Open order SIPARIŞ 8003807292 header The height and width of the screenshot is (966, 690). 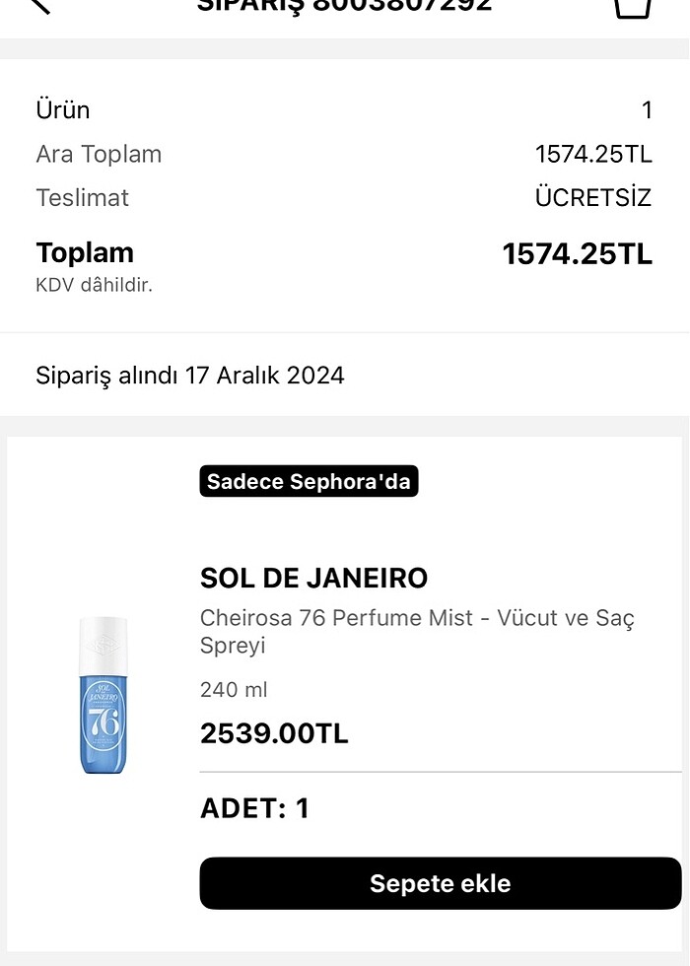[x=345, y=8]
